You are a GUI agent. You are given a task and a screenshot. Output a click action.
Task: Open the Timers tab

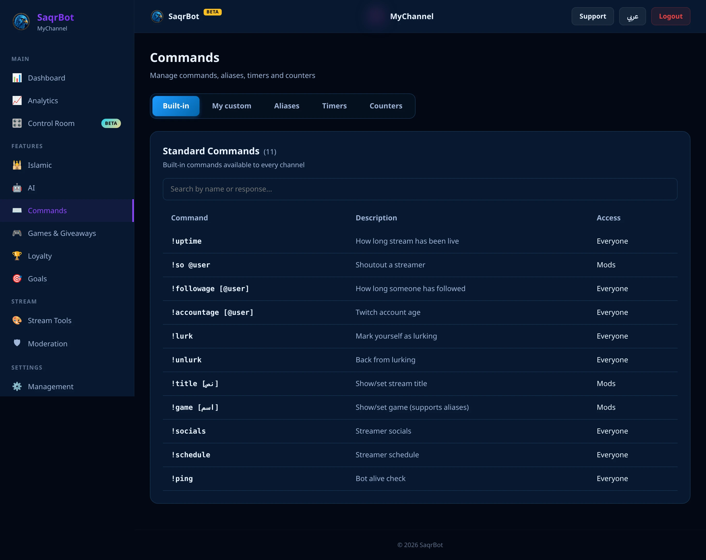coord(334,106)
